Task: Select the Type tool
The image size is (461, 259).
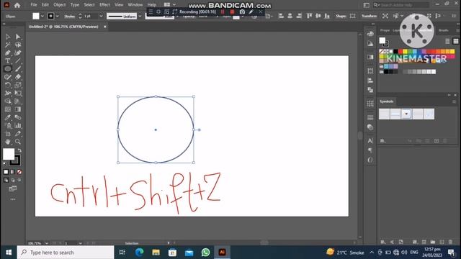Action: [8, 60]
